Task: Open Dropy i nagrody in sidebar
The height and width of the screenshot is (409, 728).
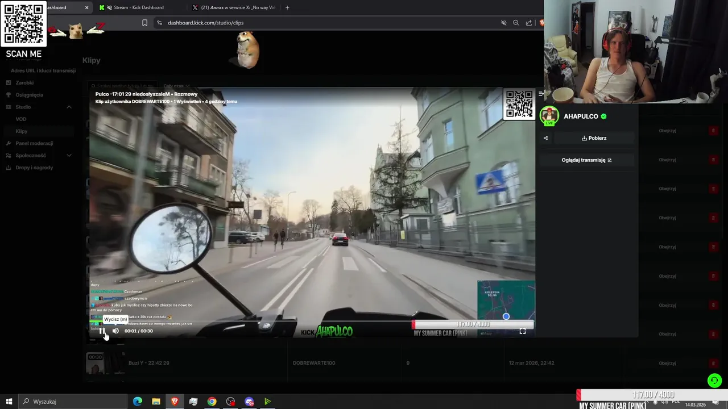Action: 34,168
